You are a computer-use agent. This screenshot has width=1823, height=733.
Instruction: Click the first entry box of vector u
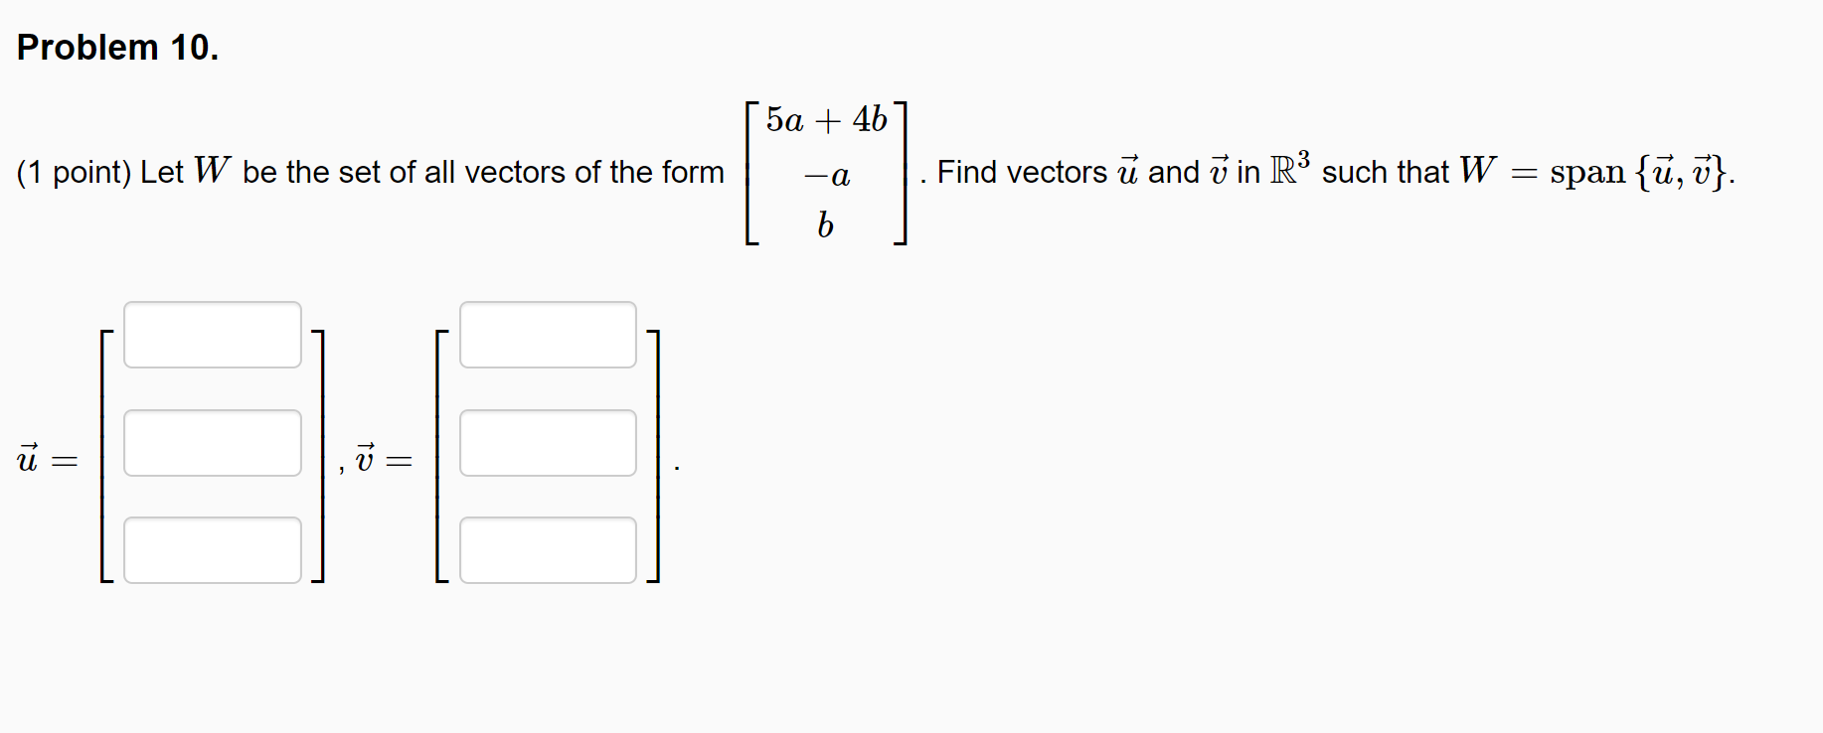coord(212,333)
